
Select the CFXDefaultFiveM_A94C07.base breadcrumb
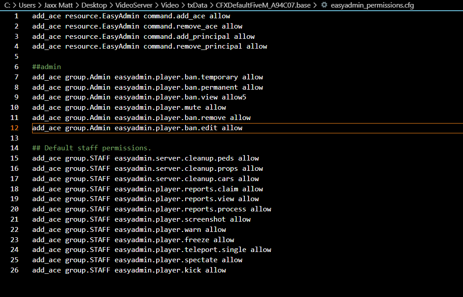pos(263,5)
